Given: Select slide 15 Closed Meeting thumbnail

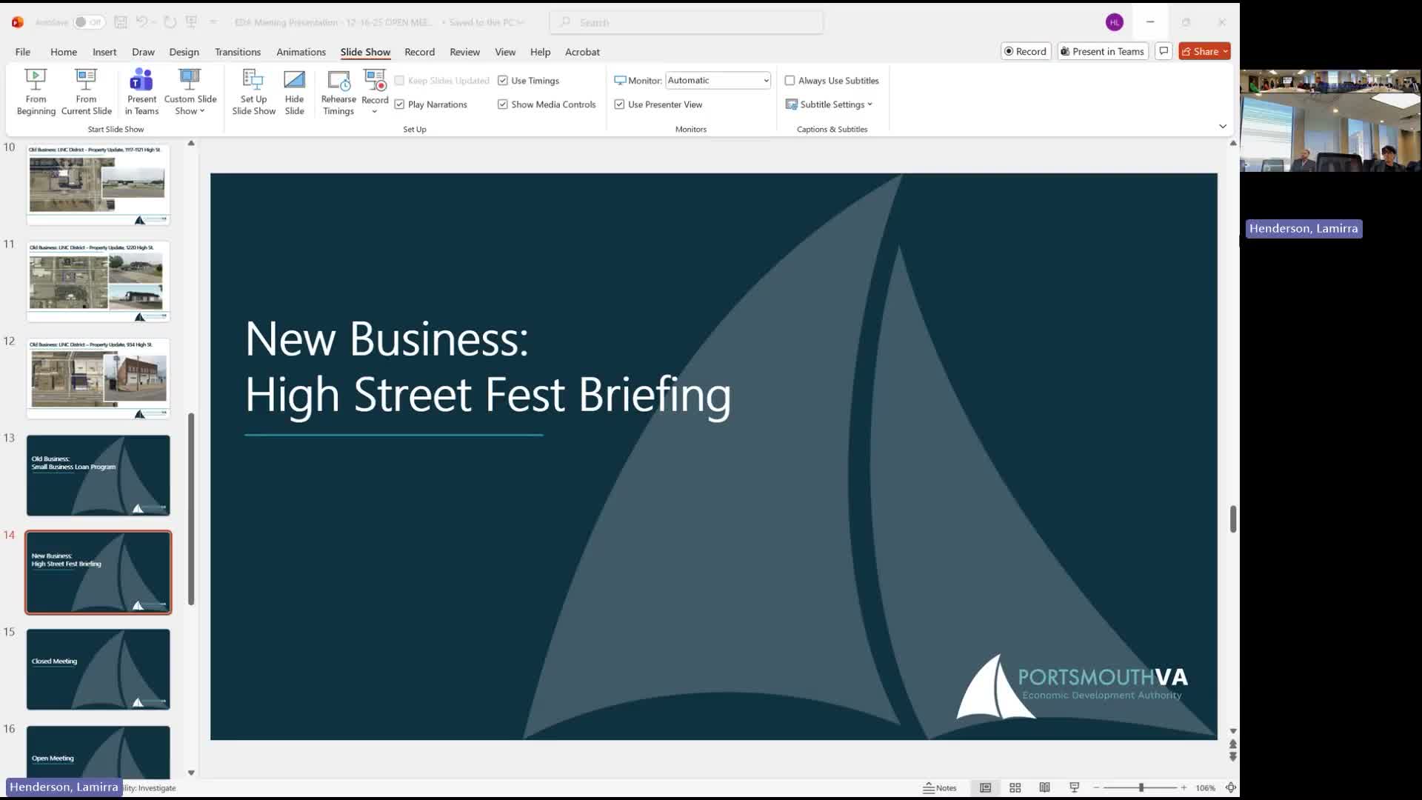Looking at the screenshot, I should (x=99, y=669).
